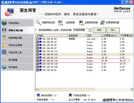Open 网络安全管理 in the sidebar
Viewport: 134px width, 103px height.
click(x=17, y=45)
